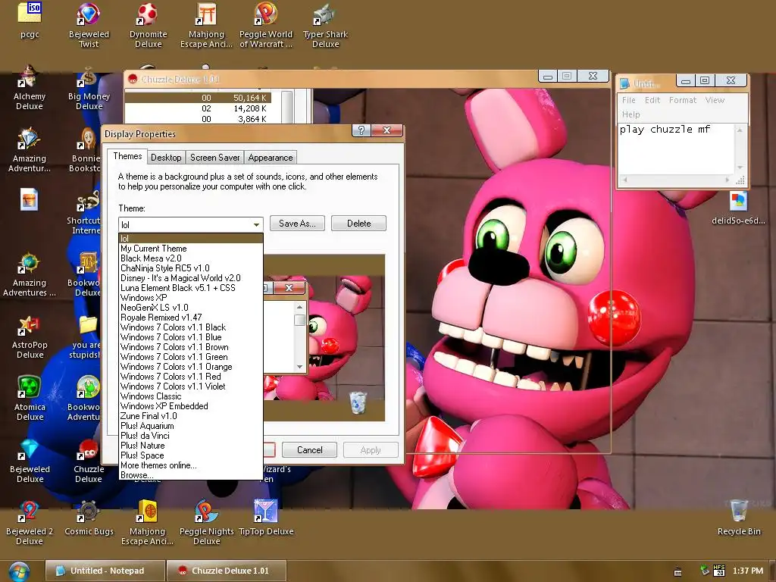Click the Display Properties help question button
Image resolution: width=776 pixels, height=582 pixels.
(361, 130)
